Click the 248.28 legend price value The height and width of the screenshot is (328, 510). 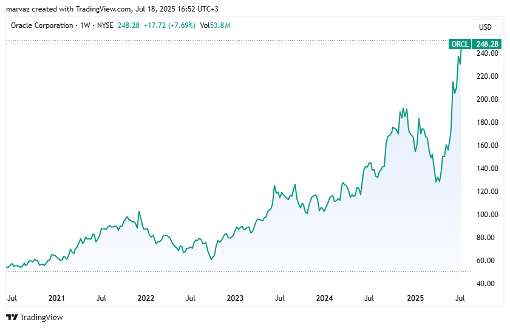pos(129,25)
